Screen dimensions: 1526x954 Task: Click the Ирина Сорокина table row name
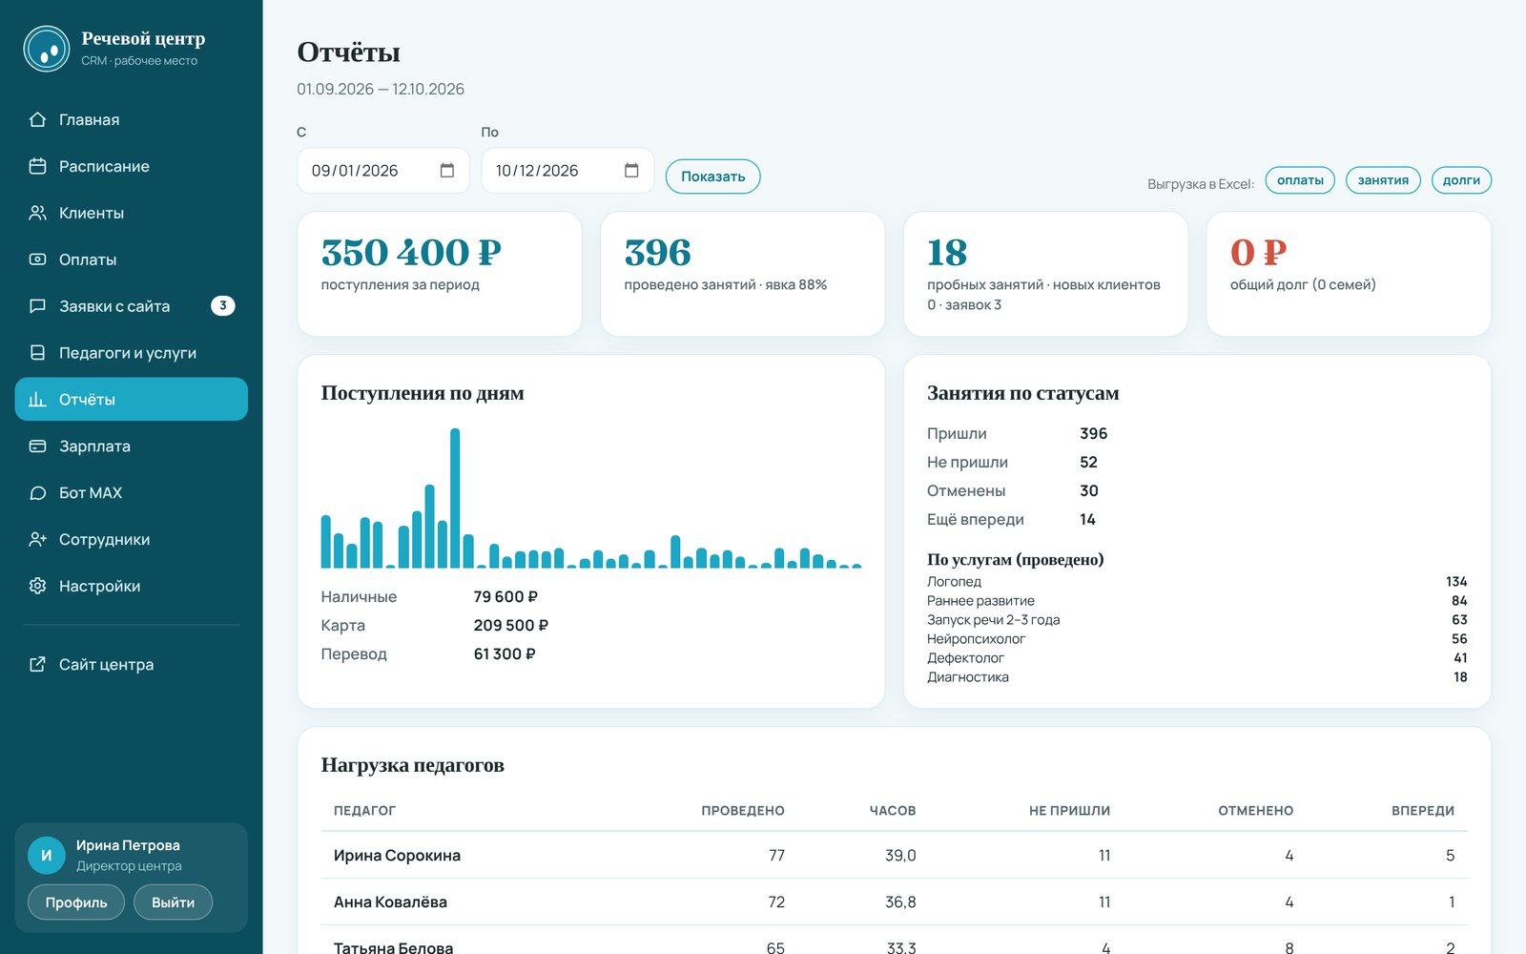coord(397,856)
